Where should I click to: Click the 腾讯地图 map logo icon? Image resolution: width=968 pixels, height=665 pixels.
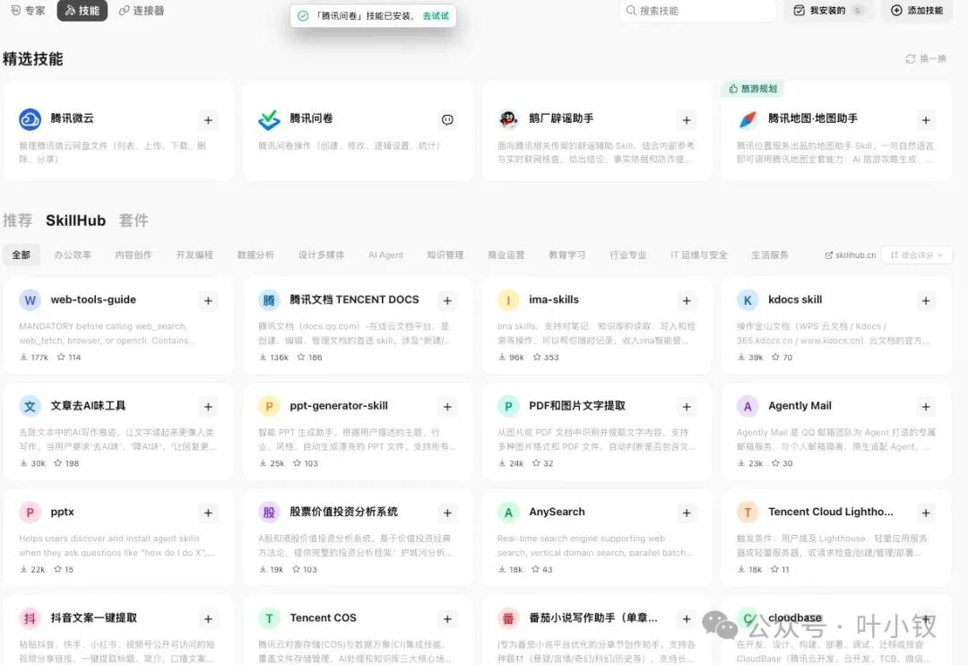748,119
